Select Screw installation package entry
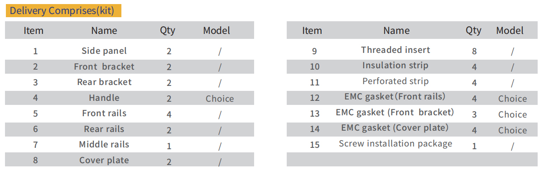 395,143
